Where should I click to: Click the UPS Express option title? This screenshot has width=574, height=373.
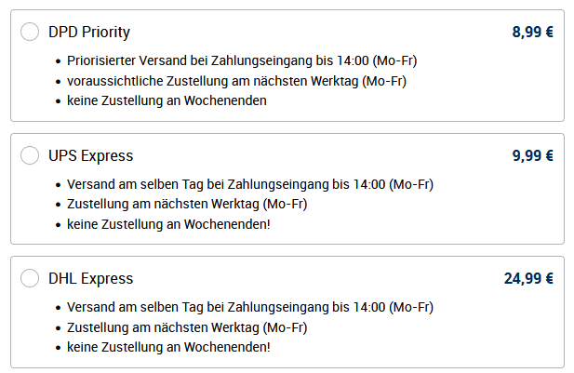(90, 155)
